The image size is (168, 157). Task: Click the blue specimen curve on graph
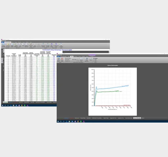pyautogui.click(x=113, y=88)
